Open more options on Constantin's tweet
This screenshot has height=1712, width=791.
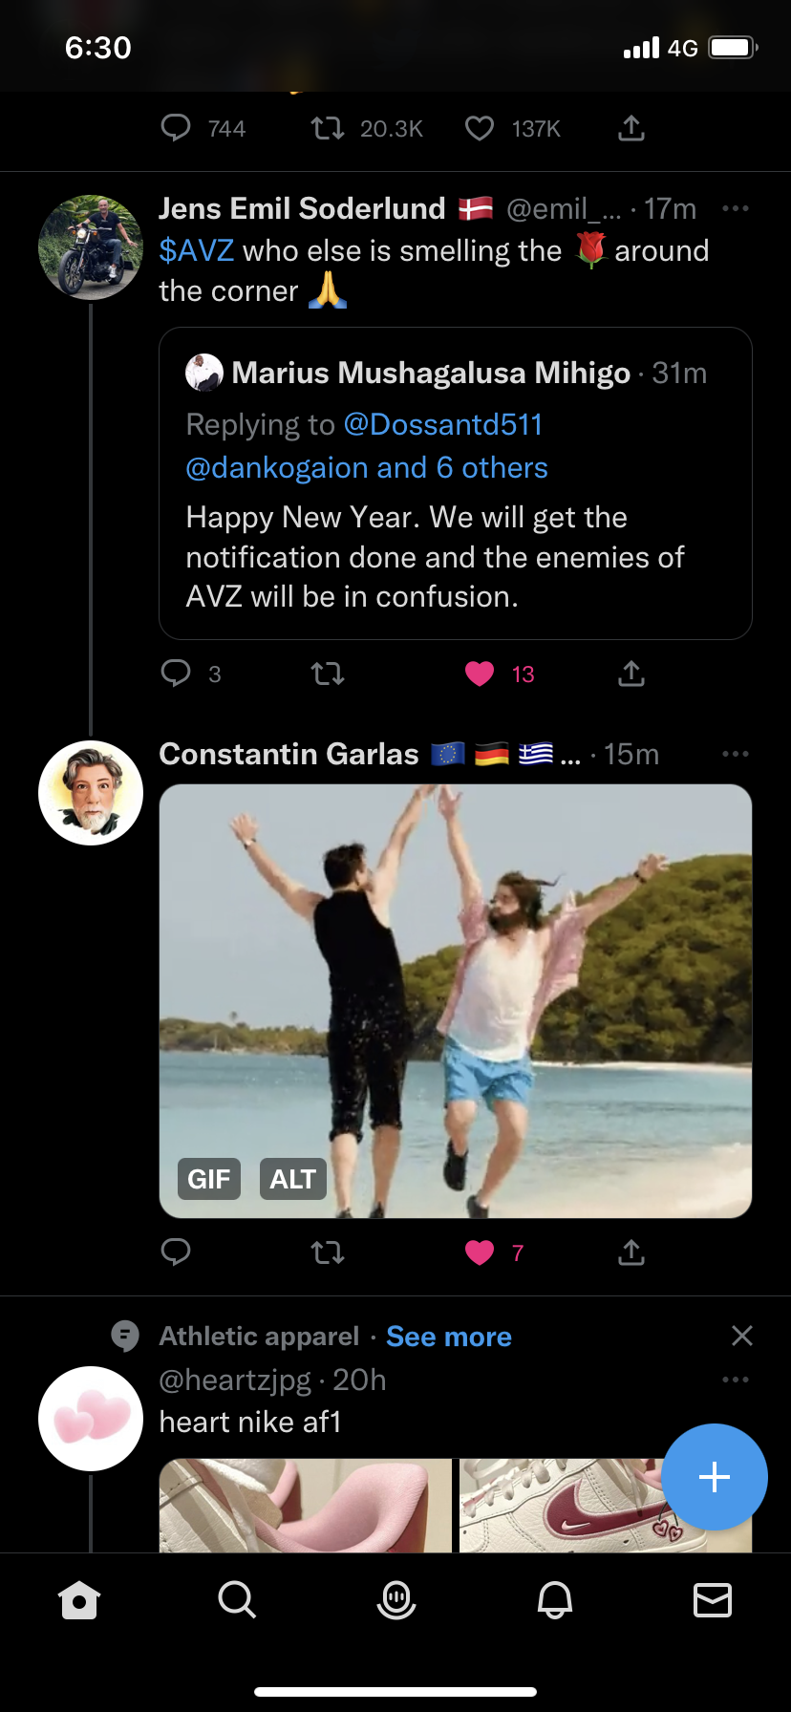[x=736, y=754]
